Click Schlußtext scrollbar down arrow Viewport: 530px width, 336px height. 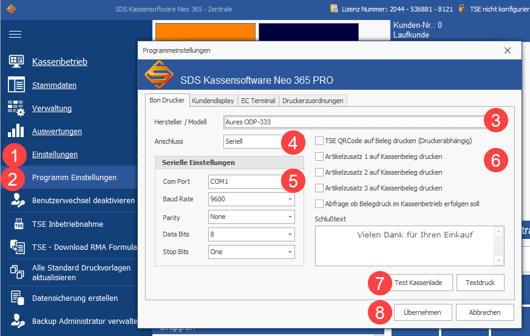pos(498,260)
